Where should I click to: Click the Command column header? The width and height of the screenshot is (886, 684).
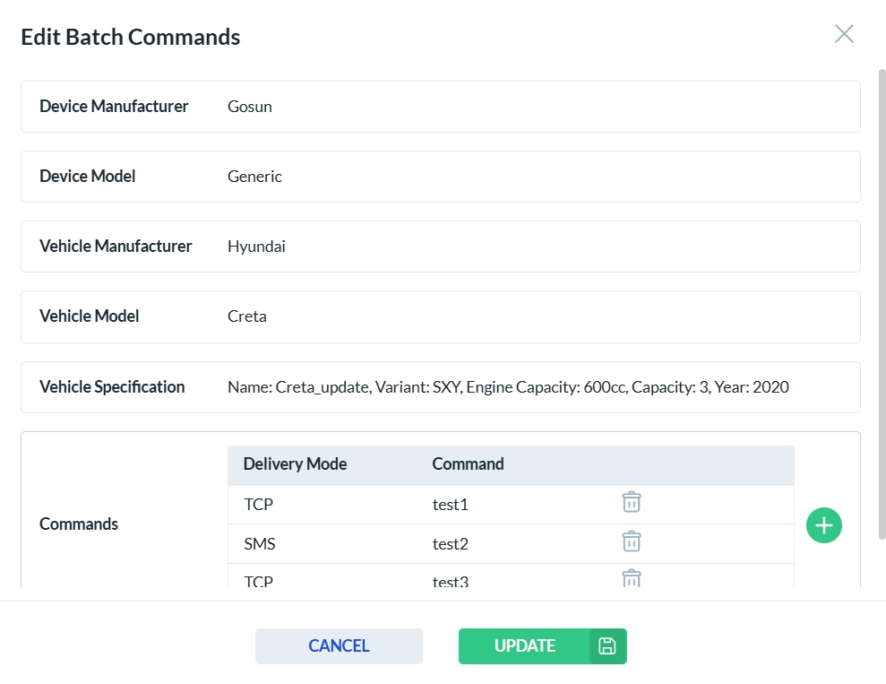pyautogui.click(x=468, y=464)
